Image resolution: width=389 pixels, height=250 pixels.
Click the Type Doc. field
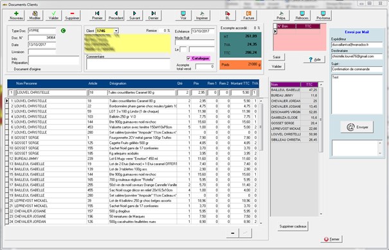coord(42,31)
